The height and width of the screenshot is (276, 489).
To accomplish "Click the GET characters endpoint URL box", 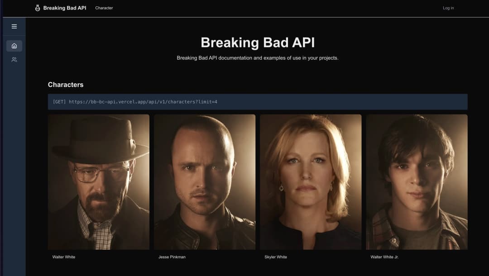I will (x=258, y=102).
